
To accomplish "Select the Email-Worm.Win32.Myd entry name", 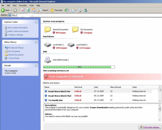I will click(x=60, y=96).
